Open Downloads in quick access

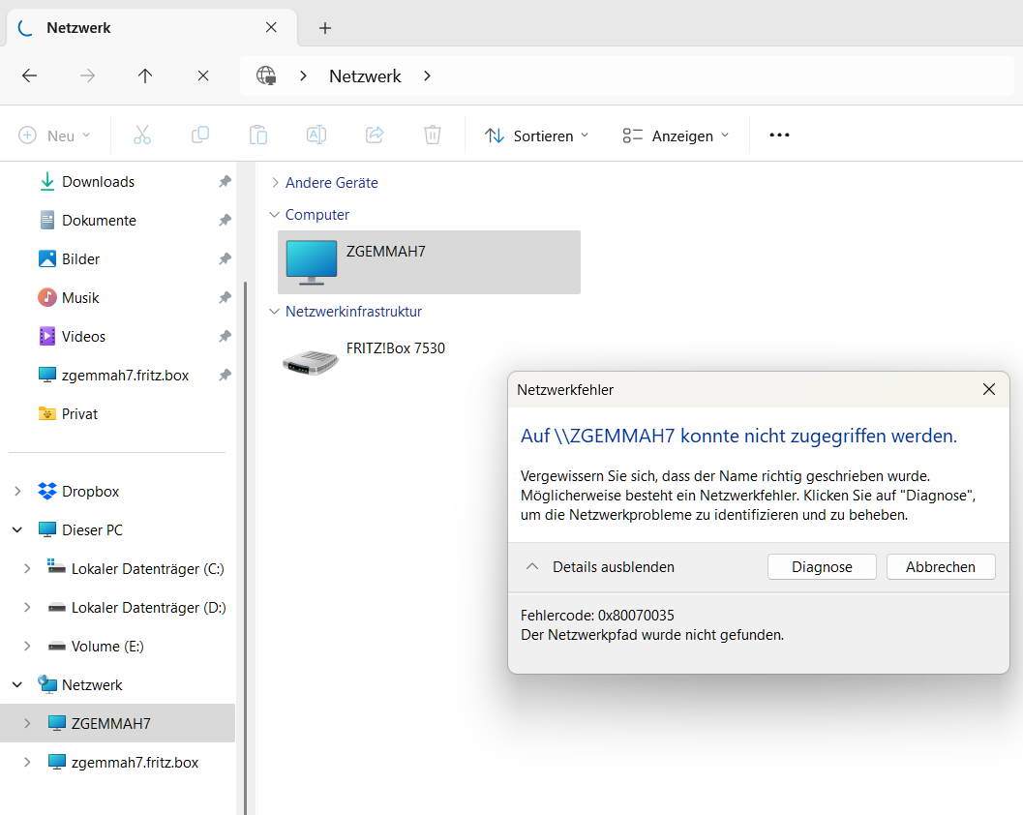point(98,182)
